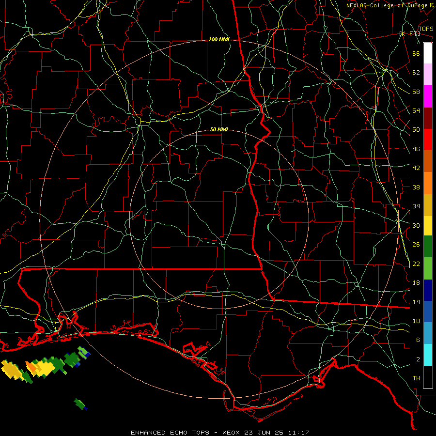
Task: Click the legend value '10'
Action: [x=416, y=321]
